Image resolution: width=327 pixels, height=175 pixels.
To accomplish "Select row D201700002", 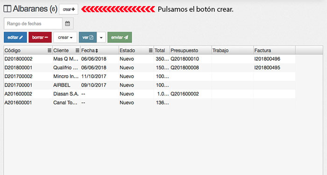I will pos(149,76).
